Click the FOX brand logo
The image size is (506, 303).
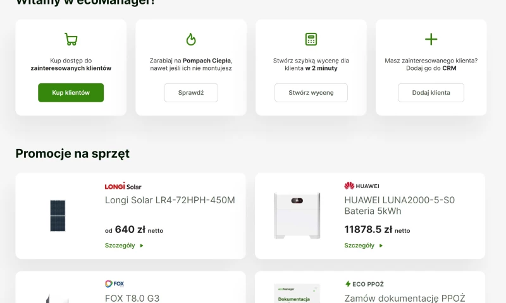114,283
